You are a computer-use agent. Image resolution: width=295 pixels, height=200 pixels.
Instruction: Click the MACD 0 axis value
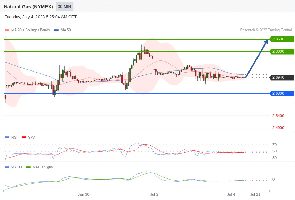[x=273, y=179]
